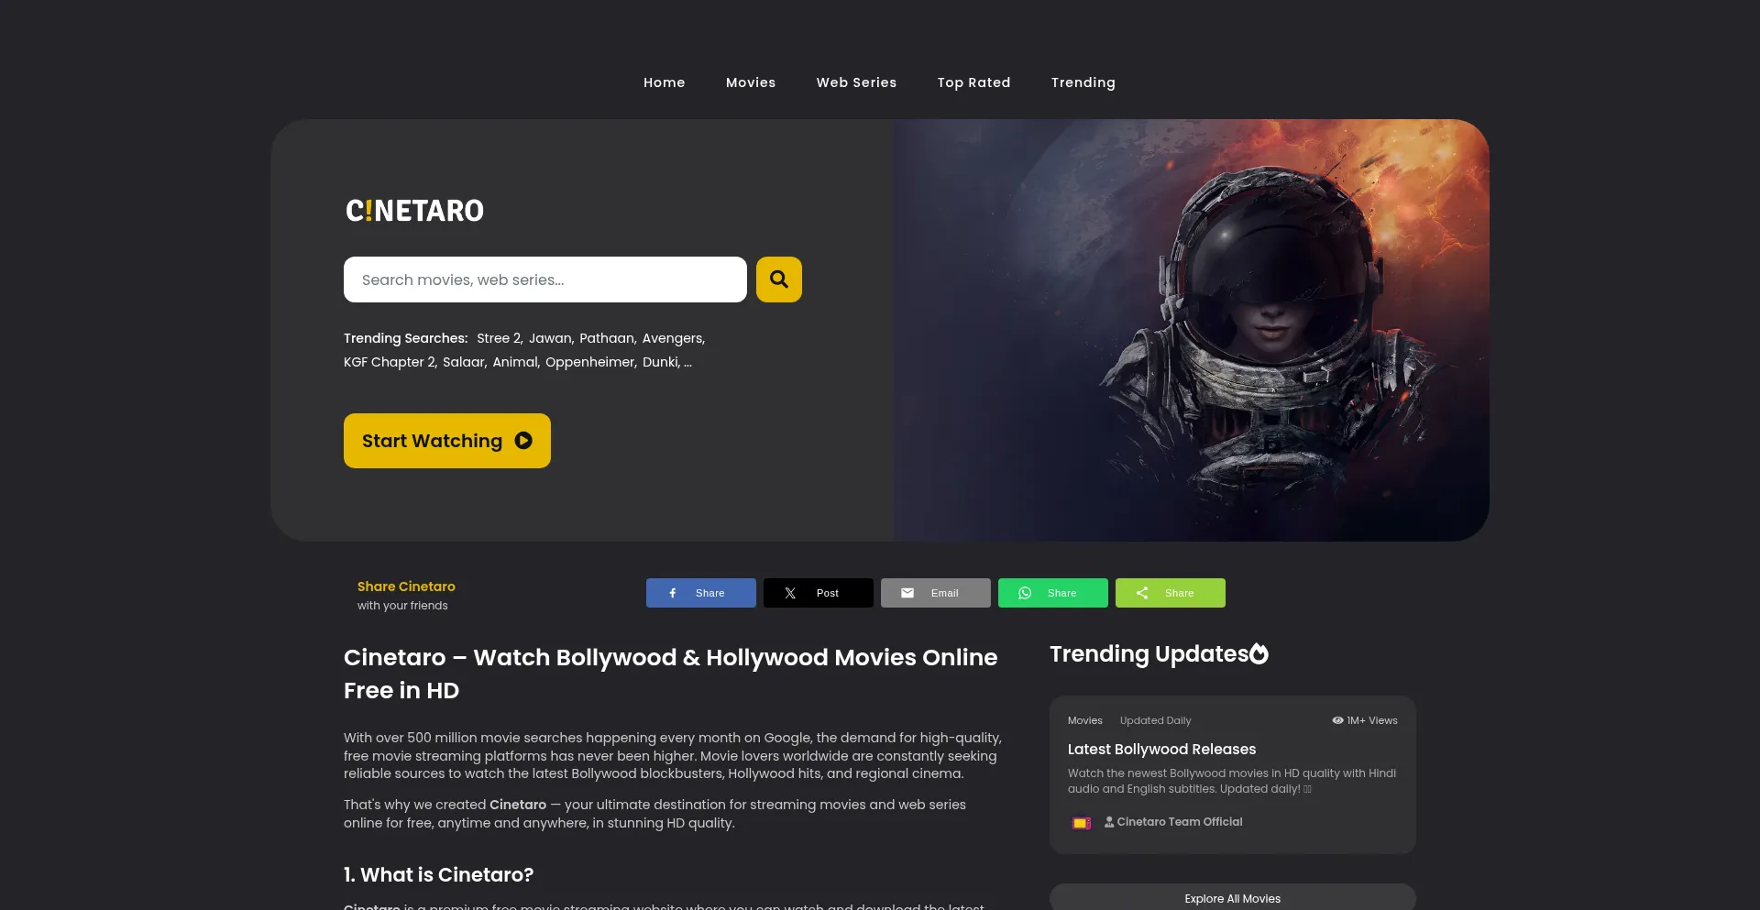The width and height of the screenshot is (1760, 910).
Task: Click the Updated Daily label
Action: click(1155, 720)
